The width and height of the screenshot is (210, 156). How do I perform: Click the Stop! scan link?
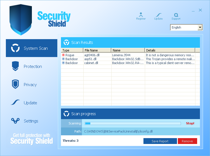pyautogui.click(x=190, y=123)
